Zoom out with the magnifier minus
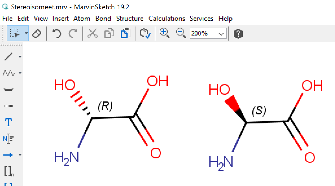This screenshot has height=186, width=335. click(x=181, y=33)
